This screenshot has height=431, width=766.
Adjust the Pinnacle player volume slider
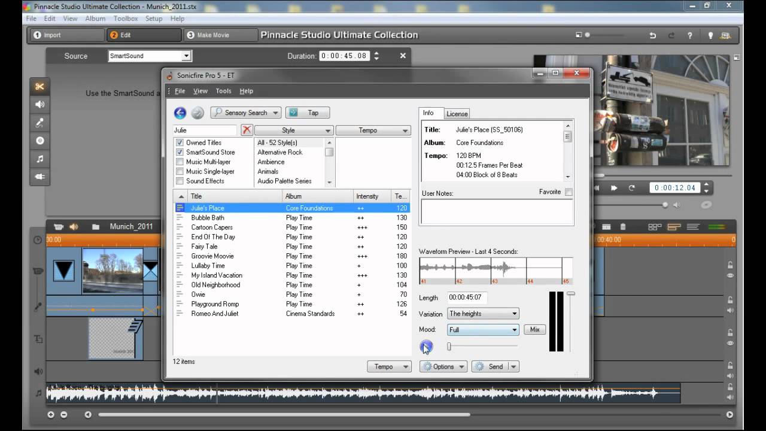point(665,205)
